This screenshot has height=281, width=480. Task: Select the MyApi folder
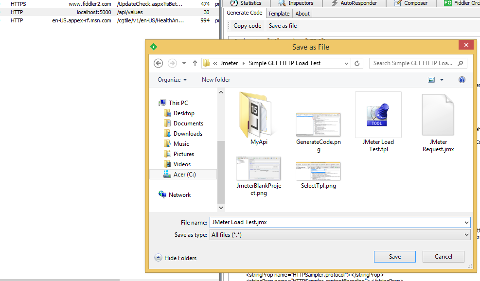259,119
